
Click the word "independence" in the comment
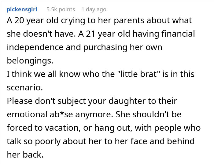point(35,47)
